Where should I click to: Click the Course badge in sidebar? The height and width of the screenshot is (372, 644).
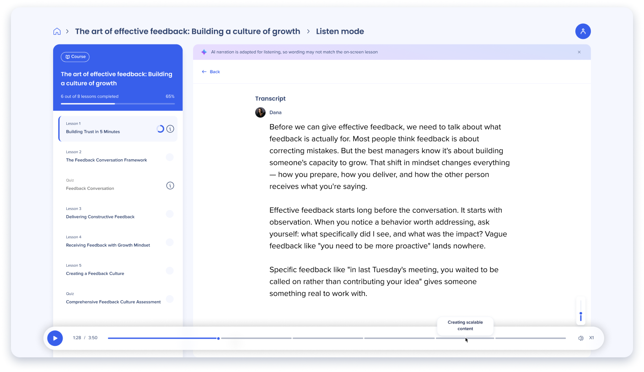[75, 57]
